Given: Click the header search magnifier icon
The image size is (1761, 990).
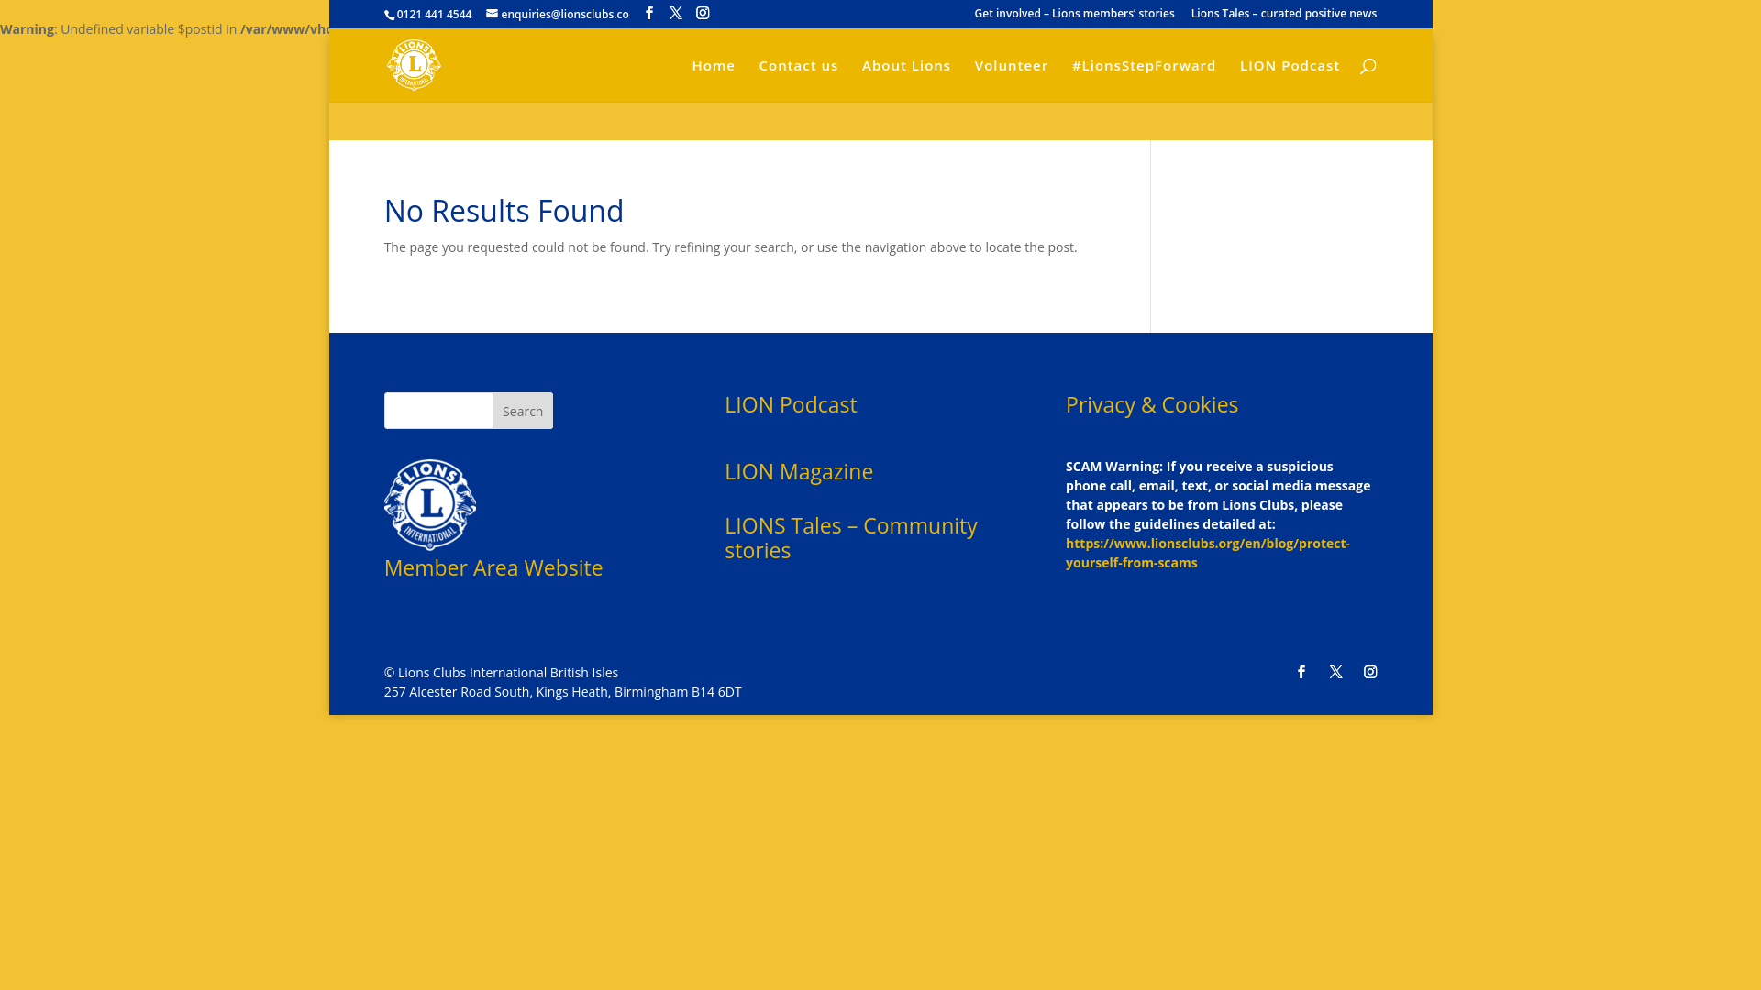Looking at the screenshot, I should pyautogui.click(x=1368, y=66).
